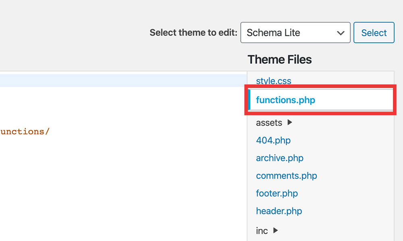Open footer.php for editing
The image size is (403, 241).
pos(277,193)
